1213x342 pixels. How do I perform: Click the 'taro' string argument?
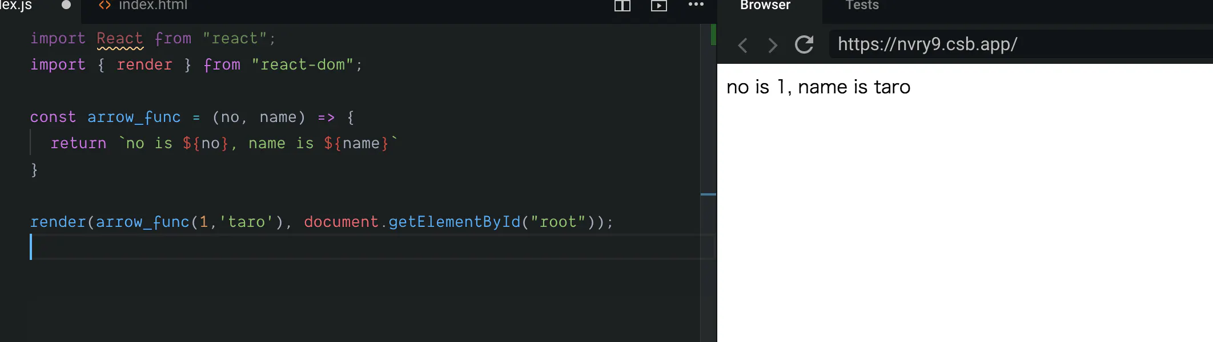(246, 222)
